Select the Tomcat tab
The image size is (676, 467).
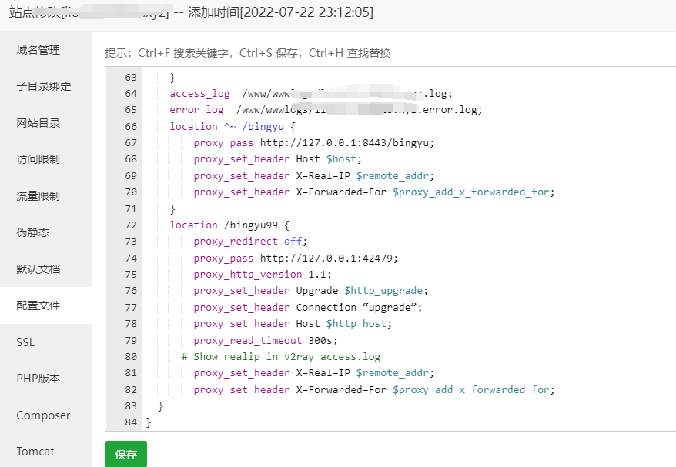(35, 452)
